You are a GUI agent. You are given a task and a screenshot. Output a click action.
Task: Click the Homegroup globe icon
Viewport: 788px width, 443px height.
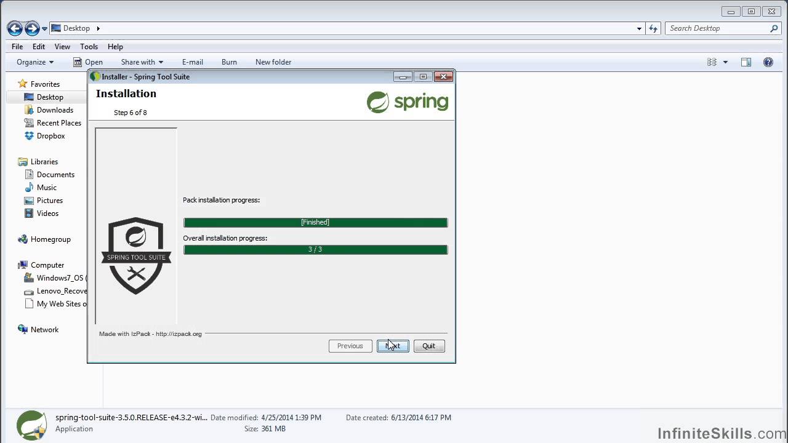(x=23, y=239)
